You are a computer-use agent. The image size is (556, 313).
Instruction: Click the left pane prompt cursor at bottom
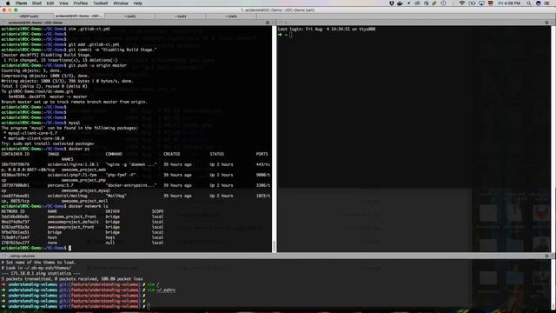click(69, 248)
